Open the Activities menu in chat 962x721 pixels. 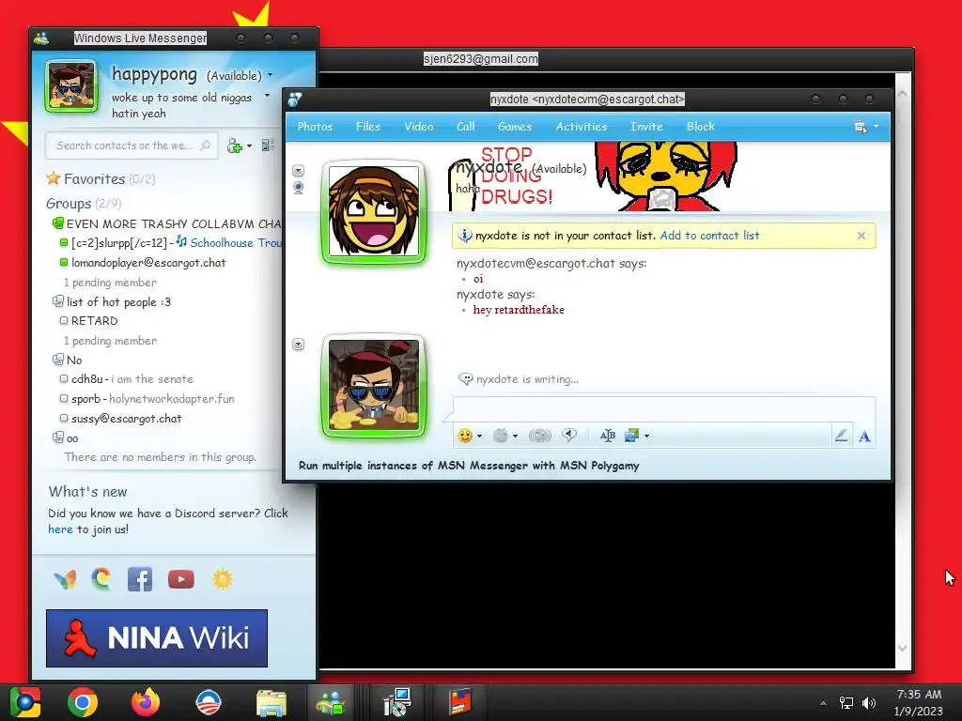point(581,127)
